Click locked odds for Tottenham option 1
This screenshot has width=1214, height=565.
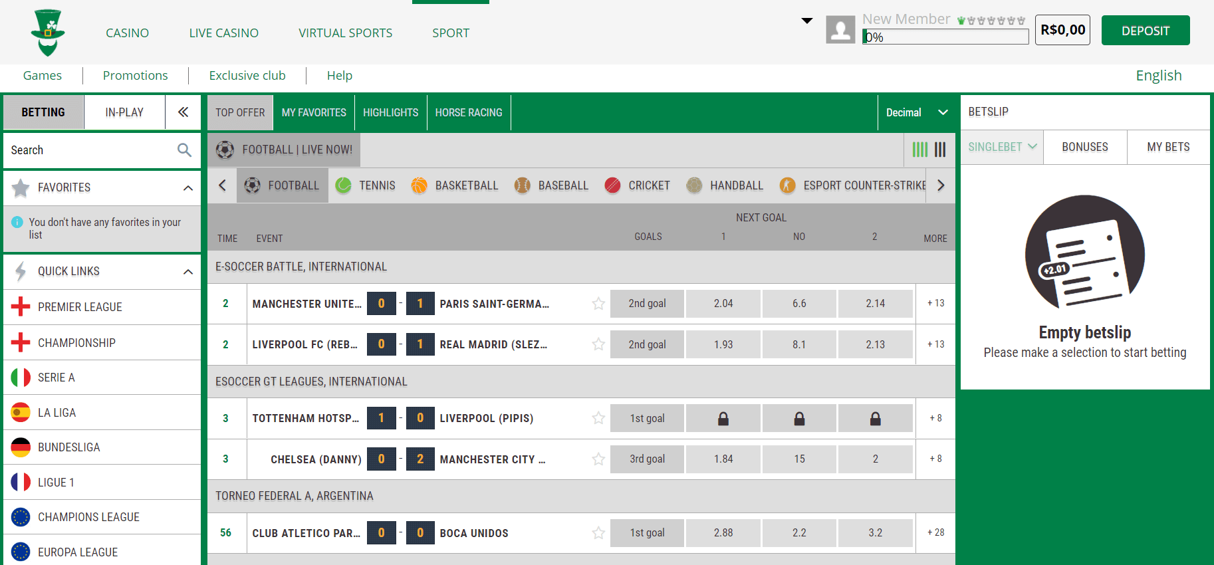pos(723,419)
